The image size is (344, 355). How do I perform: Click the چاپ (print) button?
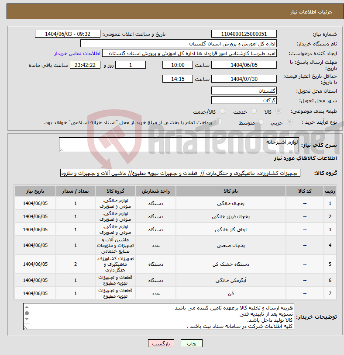click(192, 343)
